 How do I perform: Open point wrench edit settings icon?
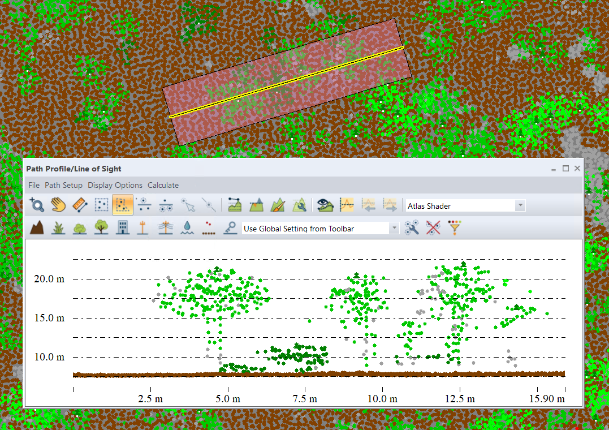[x=412, y=227]
